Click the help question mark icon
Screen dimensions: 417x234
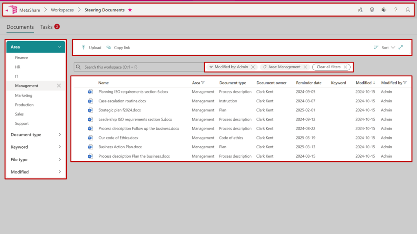[395, 10]
